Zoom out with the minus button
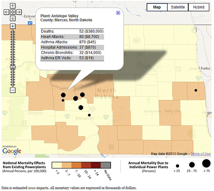This screenshot has height=191, width=214. pos(12,90)
